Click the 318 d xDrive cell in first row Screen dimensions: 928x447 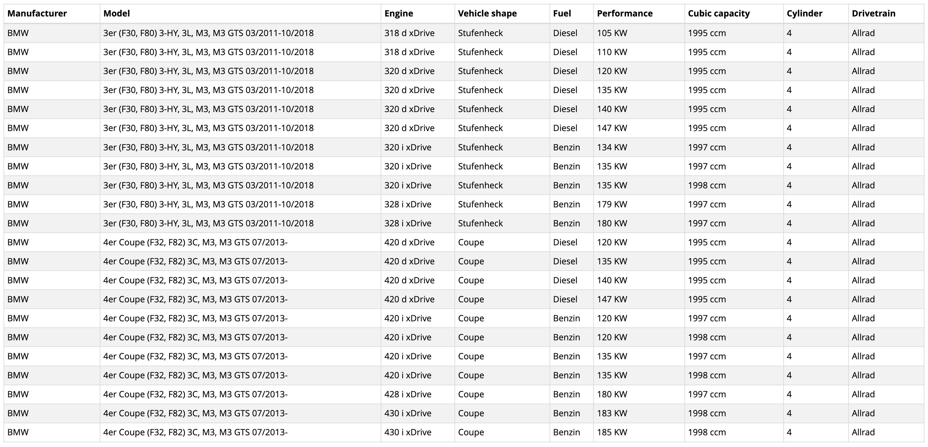(x=409, y=33)
